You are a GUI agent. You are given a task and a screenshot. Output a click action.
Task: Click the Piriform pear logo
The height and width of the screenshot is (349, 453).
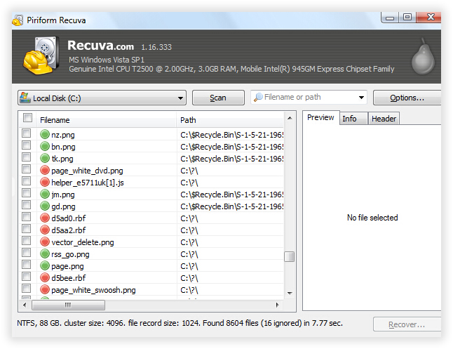tap(423, 57)
